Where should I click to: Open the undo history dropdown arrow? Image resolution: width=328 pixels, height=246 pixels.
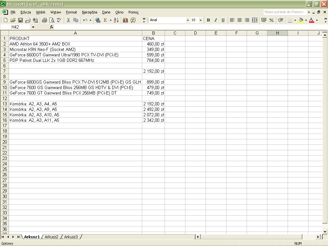pyautogui.click(x=90, y=20)
